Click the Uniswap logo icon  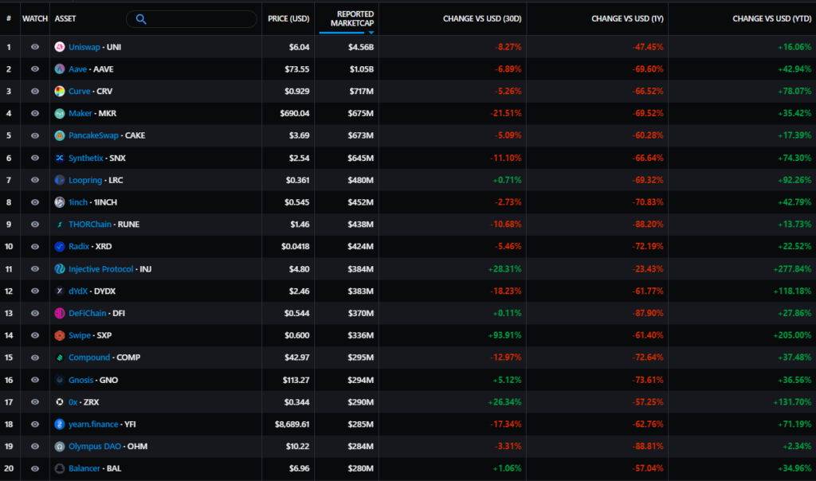tap(60, 47)
